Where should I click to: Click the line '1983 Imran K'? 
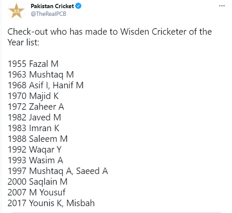click(33, 128)
